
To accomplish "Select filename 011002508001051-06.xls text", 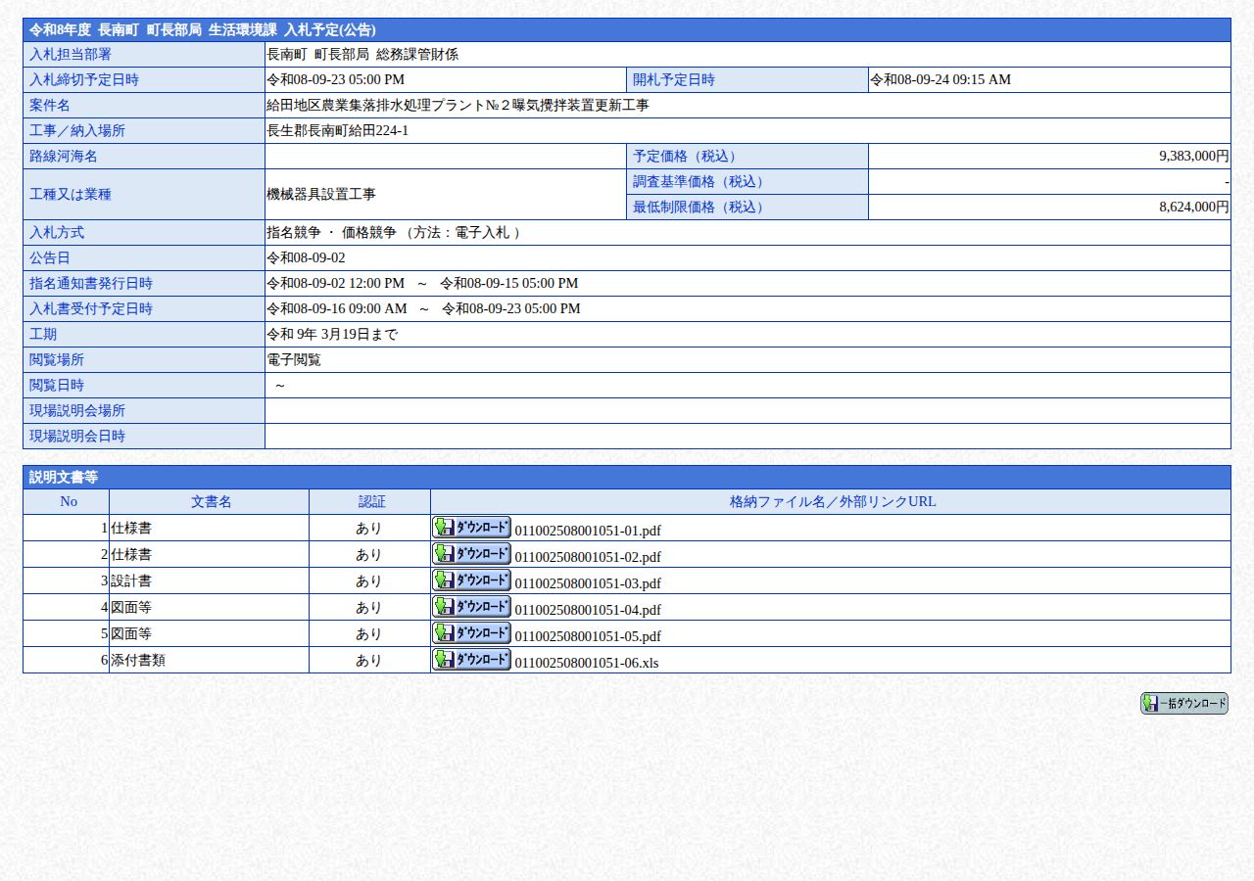I will coord(587,663).
